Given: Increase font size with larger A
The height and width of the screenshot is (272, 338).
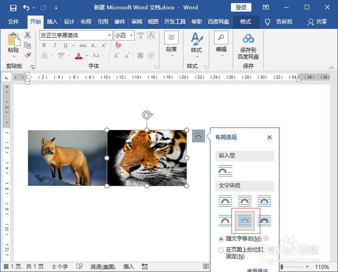Looking at the screenshot, I should (116, 56).
